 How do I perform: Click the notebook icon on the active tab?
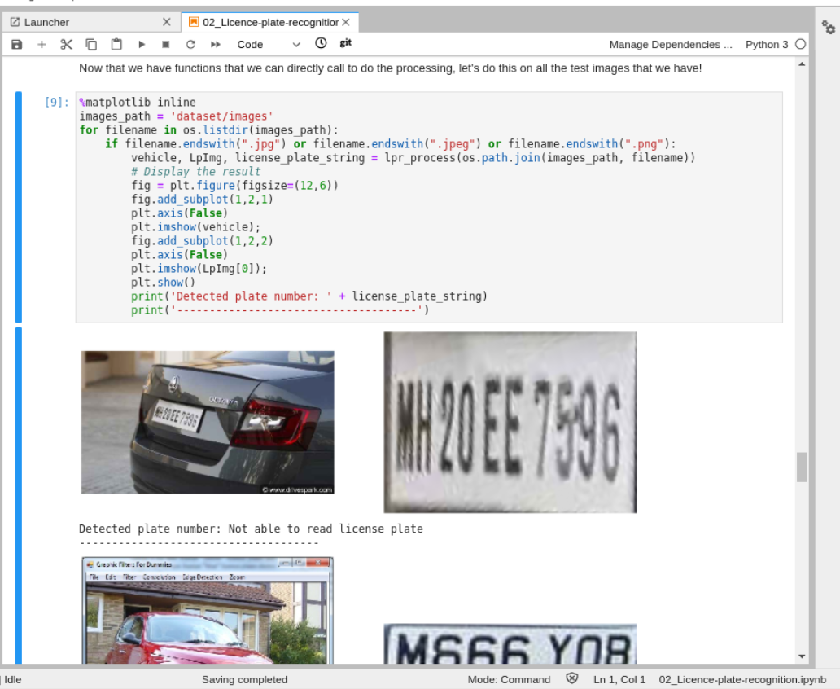click(194, 22)
